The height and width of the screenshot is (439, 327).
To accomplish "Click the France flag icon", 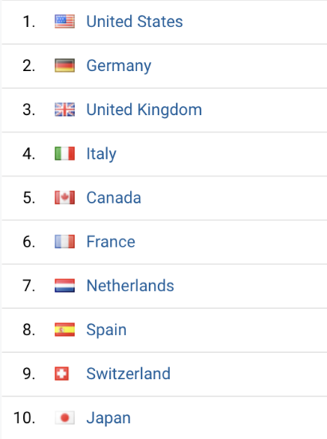I will 65,241.
